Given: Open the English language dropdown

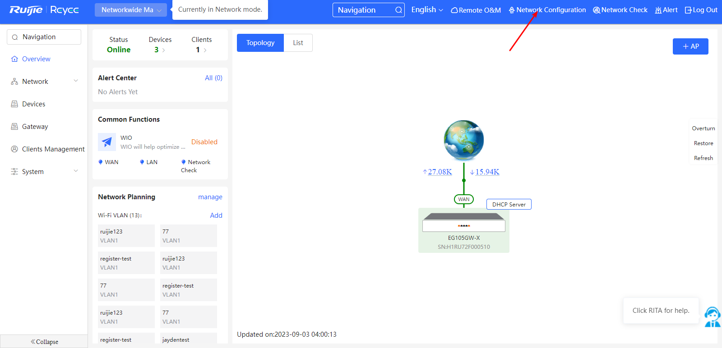Looking at the screenshot, I should click(427, 10).
